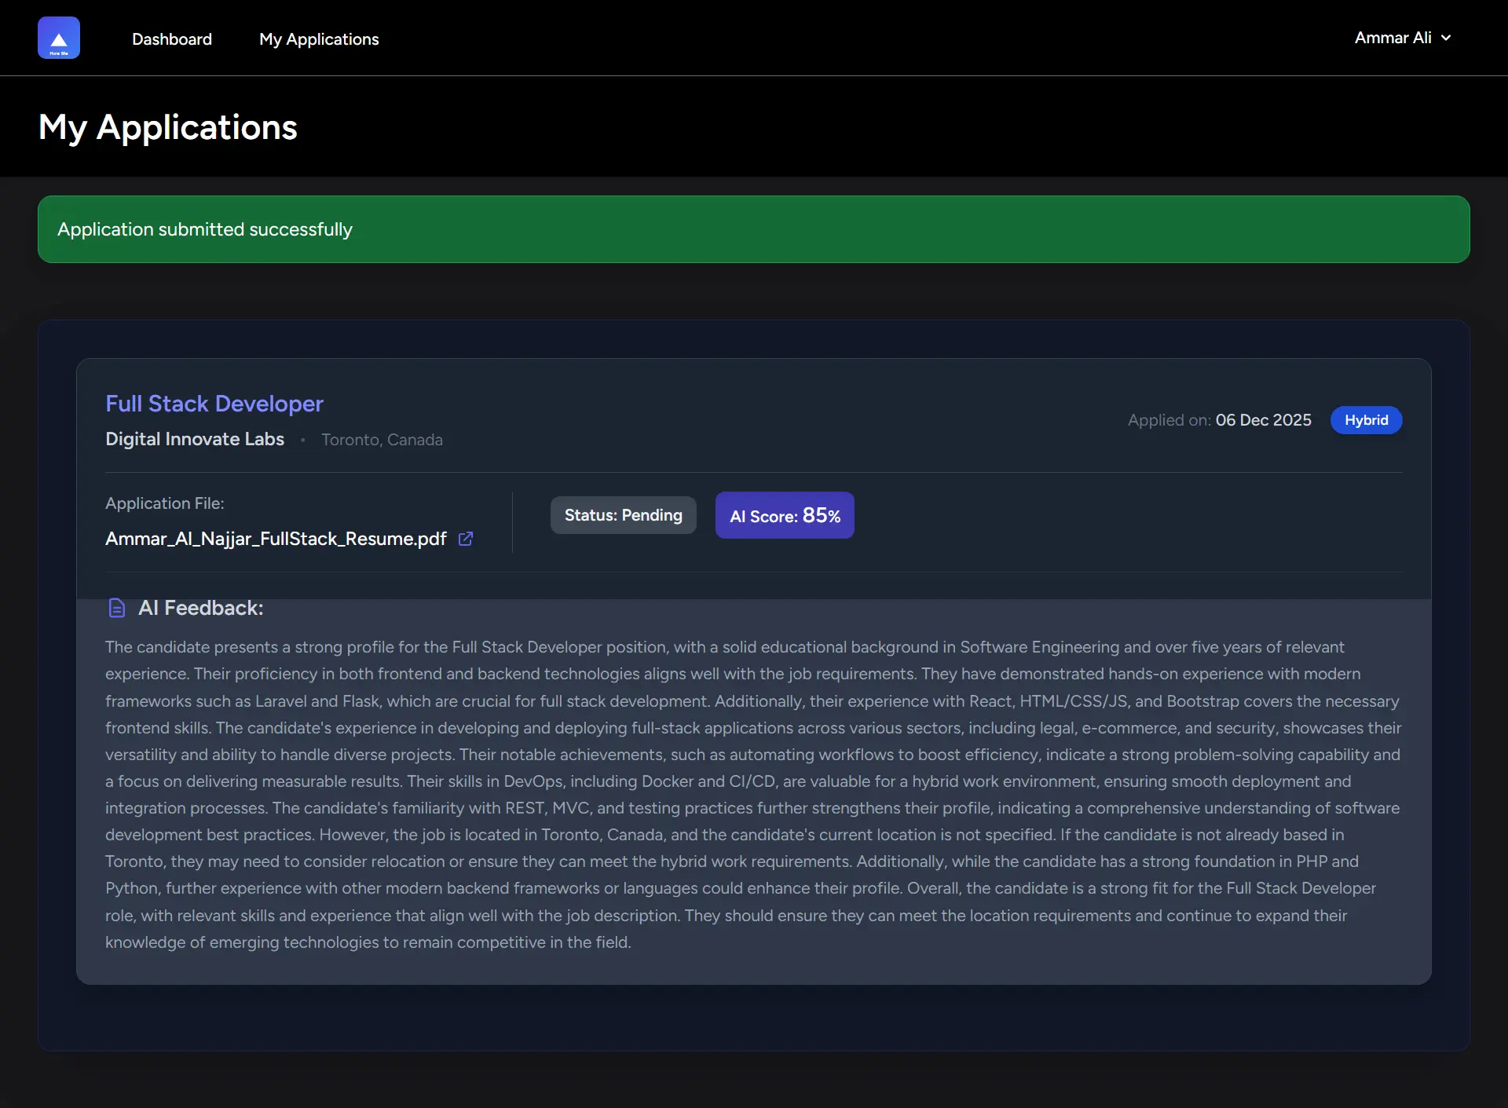Click the Digital Innovate Labs company name

tap(195, 439)
